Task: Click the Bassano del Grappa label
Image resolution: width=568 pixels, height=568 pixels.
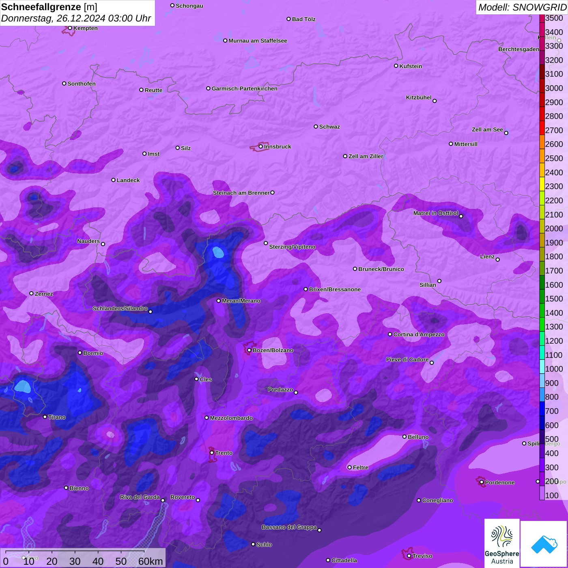Action: click(x=289, y=527)
